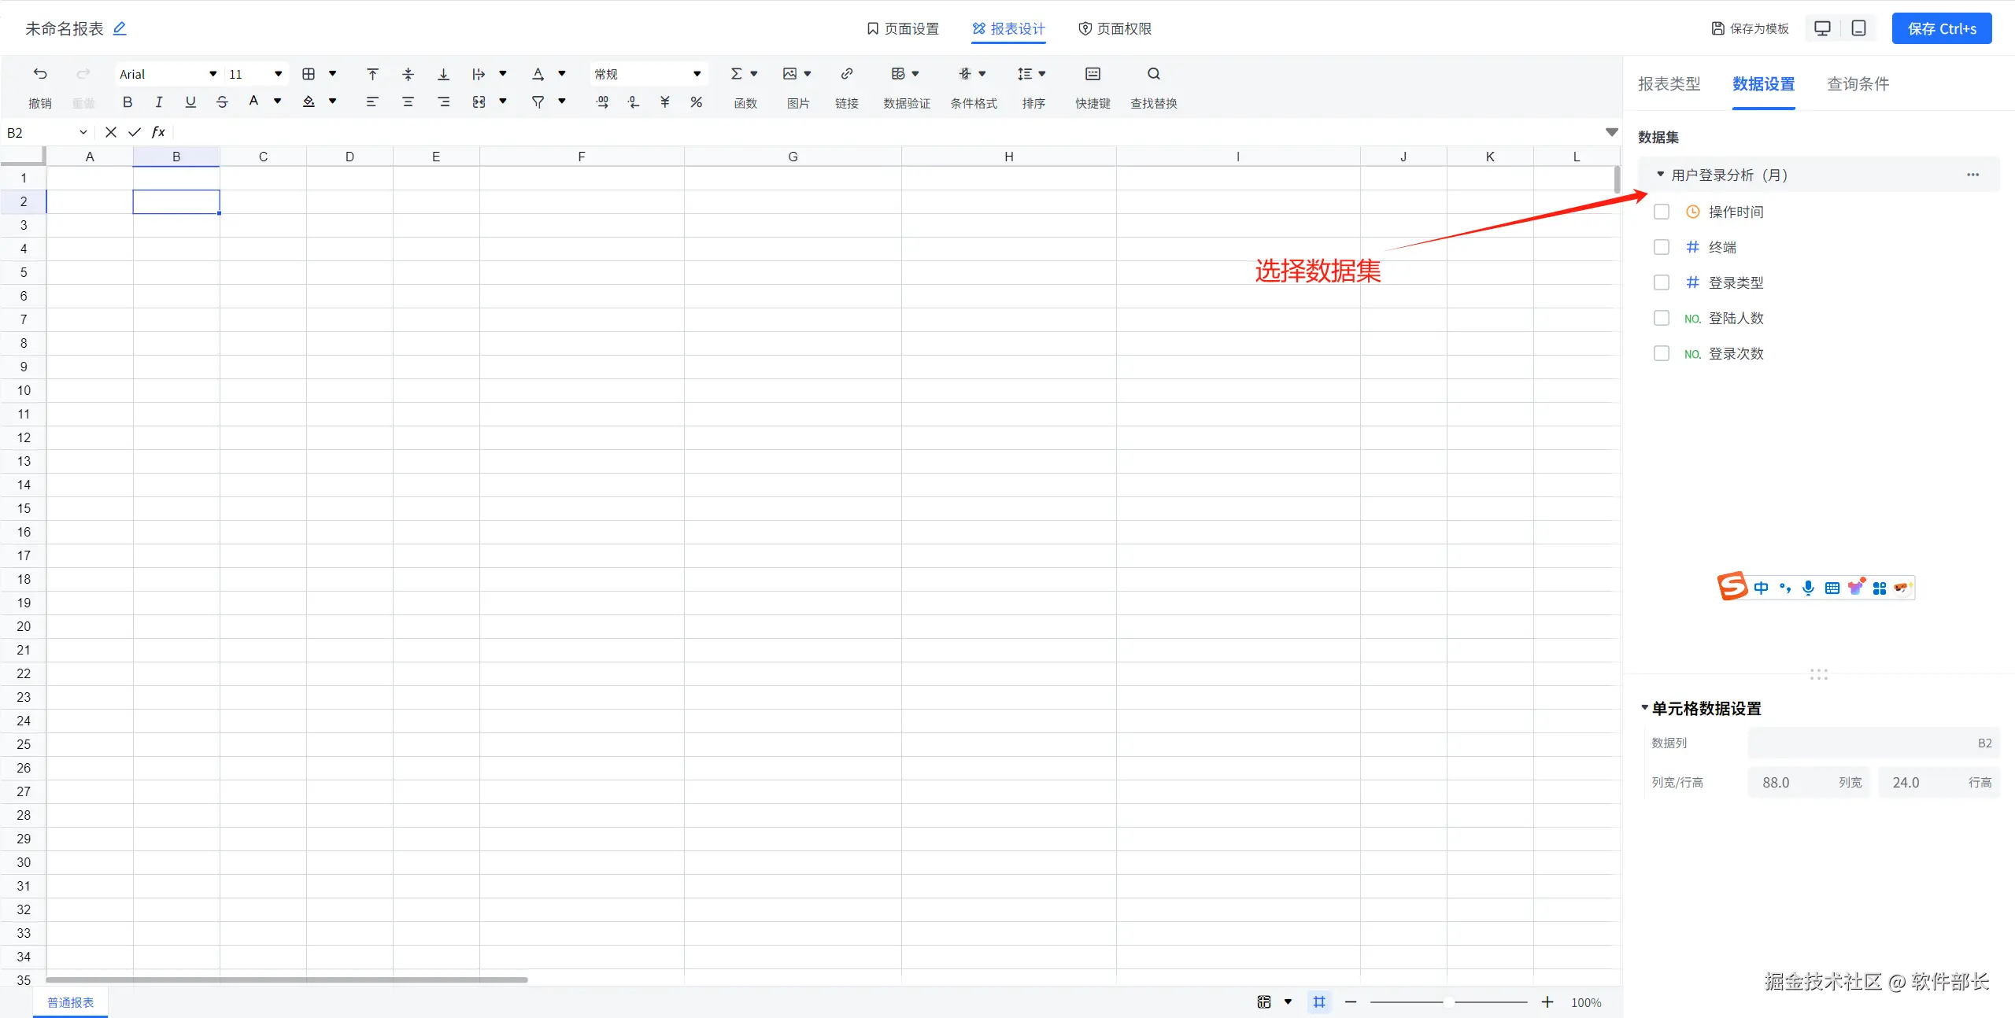Toggle strikethrough text formatting
Image resolution: width=2015 pixels, height=1018 pixels.
tap(222, 101)
